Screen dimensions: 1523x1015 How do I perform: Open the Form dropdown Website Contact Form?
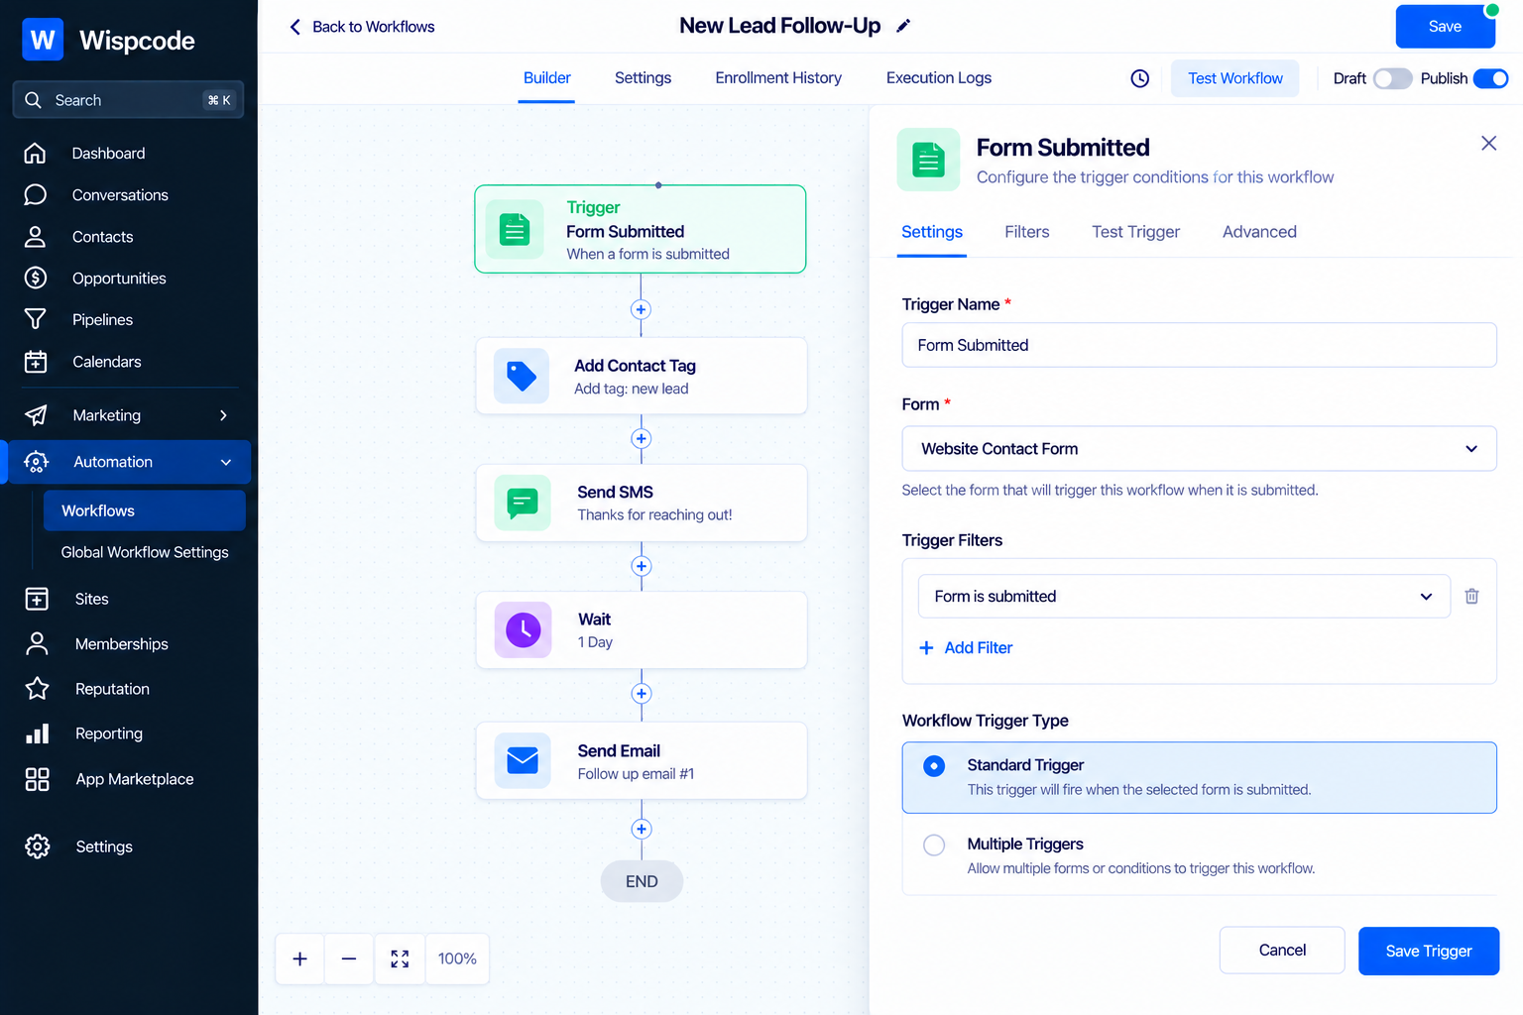(1199, 449)
